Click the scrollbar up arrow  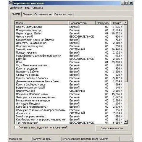coord(126,23)
